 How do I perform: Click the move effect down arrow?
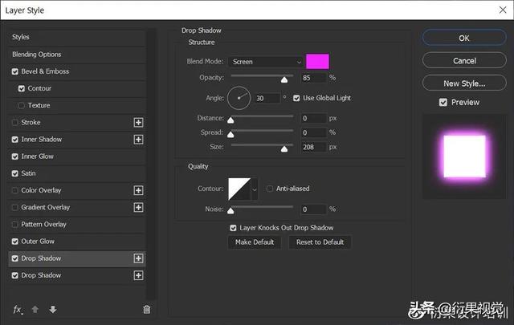(52, 310)
